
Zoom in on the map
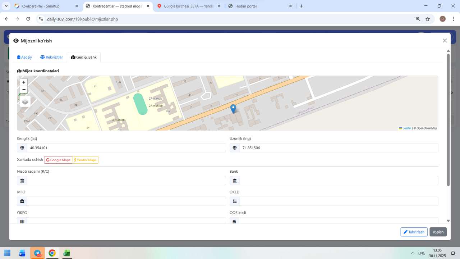pyautogui.click(x=24, y=82)
